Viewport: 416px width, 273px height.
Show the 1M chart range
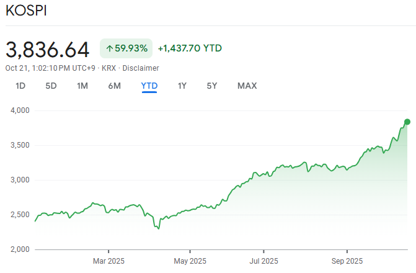tap(82, 86)
